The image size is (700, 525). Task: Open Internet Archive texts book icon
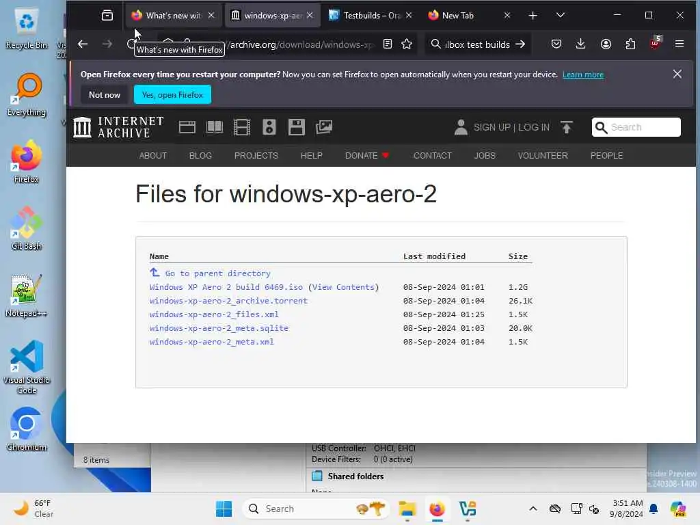pos(214,127)
